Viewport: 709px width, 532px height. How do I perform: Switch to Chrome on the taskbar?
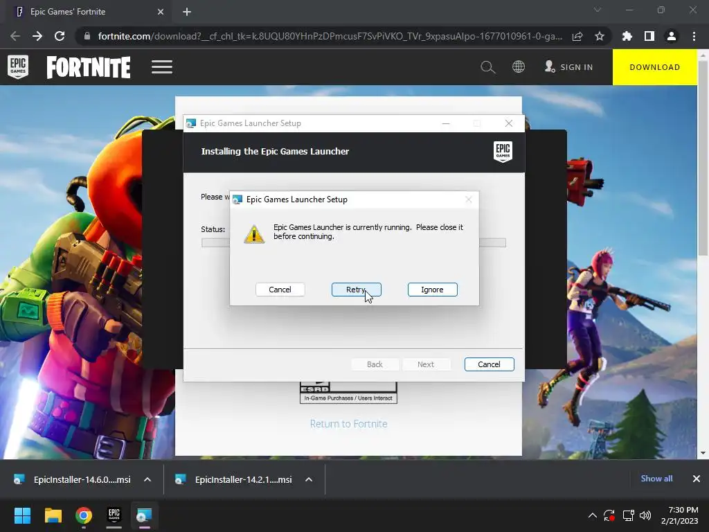pos(84,515)
